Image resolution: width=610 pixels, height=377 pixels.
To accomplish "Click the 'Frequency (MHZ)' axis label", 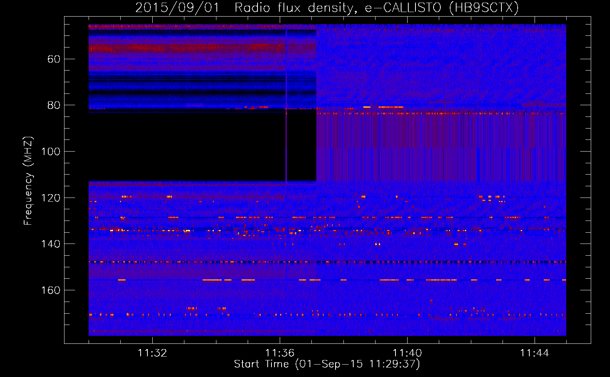I will (28, 181).
